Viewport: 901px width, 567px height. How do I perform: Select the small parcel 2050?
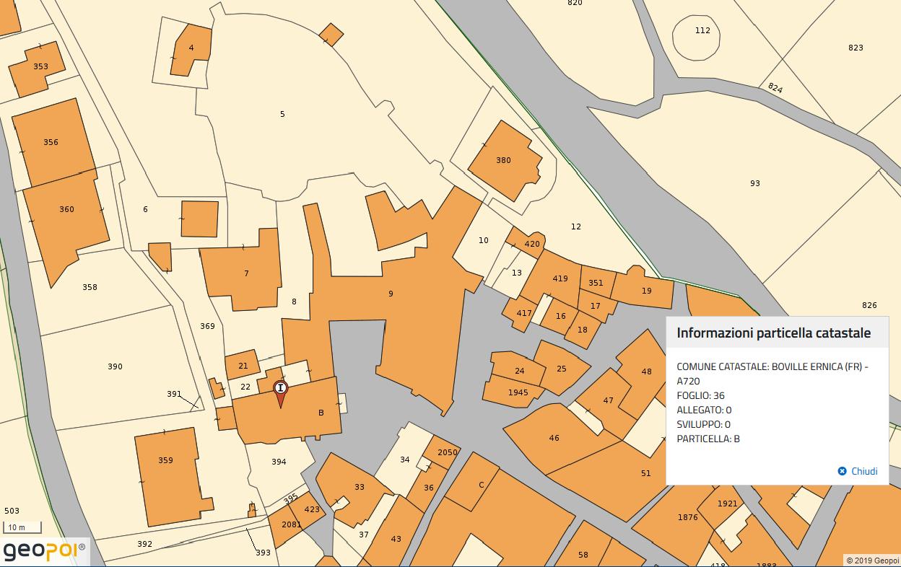tap(446, 453)
